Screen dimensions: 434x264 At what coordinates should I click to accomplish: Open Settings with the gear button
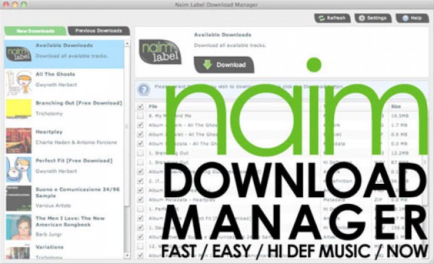pos(373,18)
